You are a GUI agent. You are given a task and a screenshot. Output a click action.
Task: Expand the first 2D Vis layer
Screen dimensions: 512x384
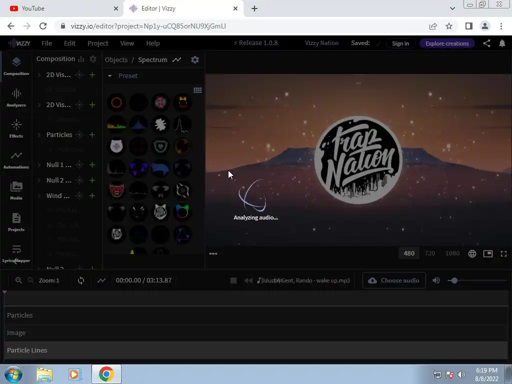pos(39,75)
